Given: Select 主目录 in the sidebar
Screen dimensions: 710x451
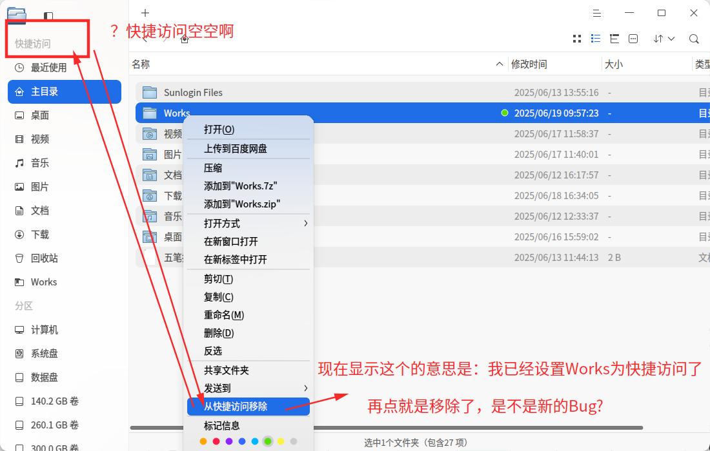Looking at the screenshot, I should tap(65, 91).
